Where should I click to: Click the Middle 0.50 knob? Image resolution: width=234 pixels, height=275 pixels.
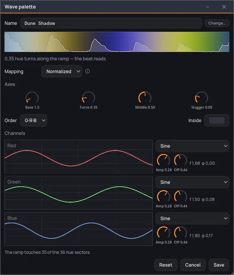(x=145, y=98)
